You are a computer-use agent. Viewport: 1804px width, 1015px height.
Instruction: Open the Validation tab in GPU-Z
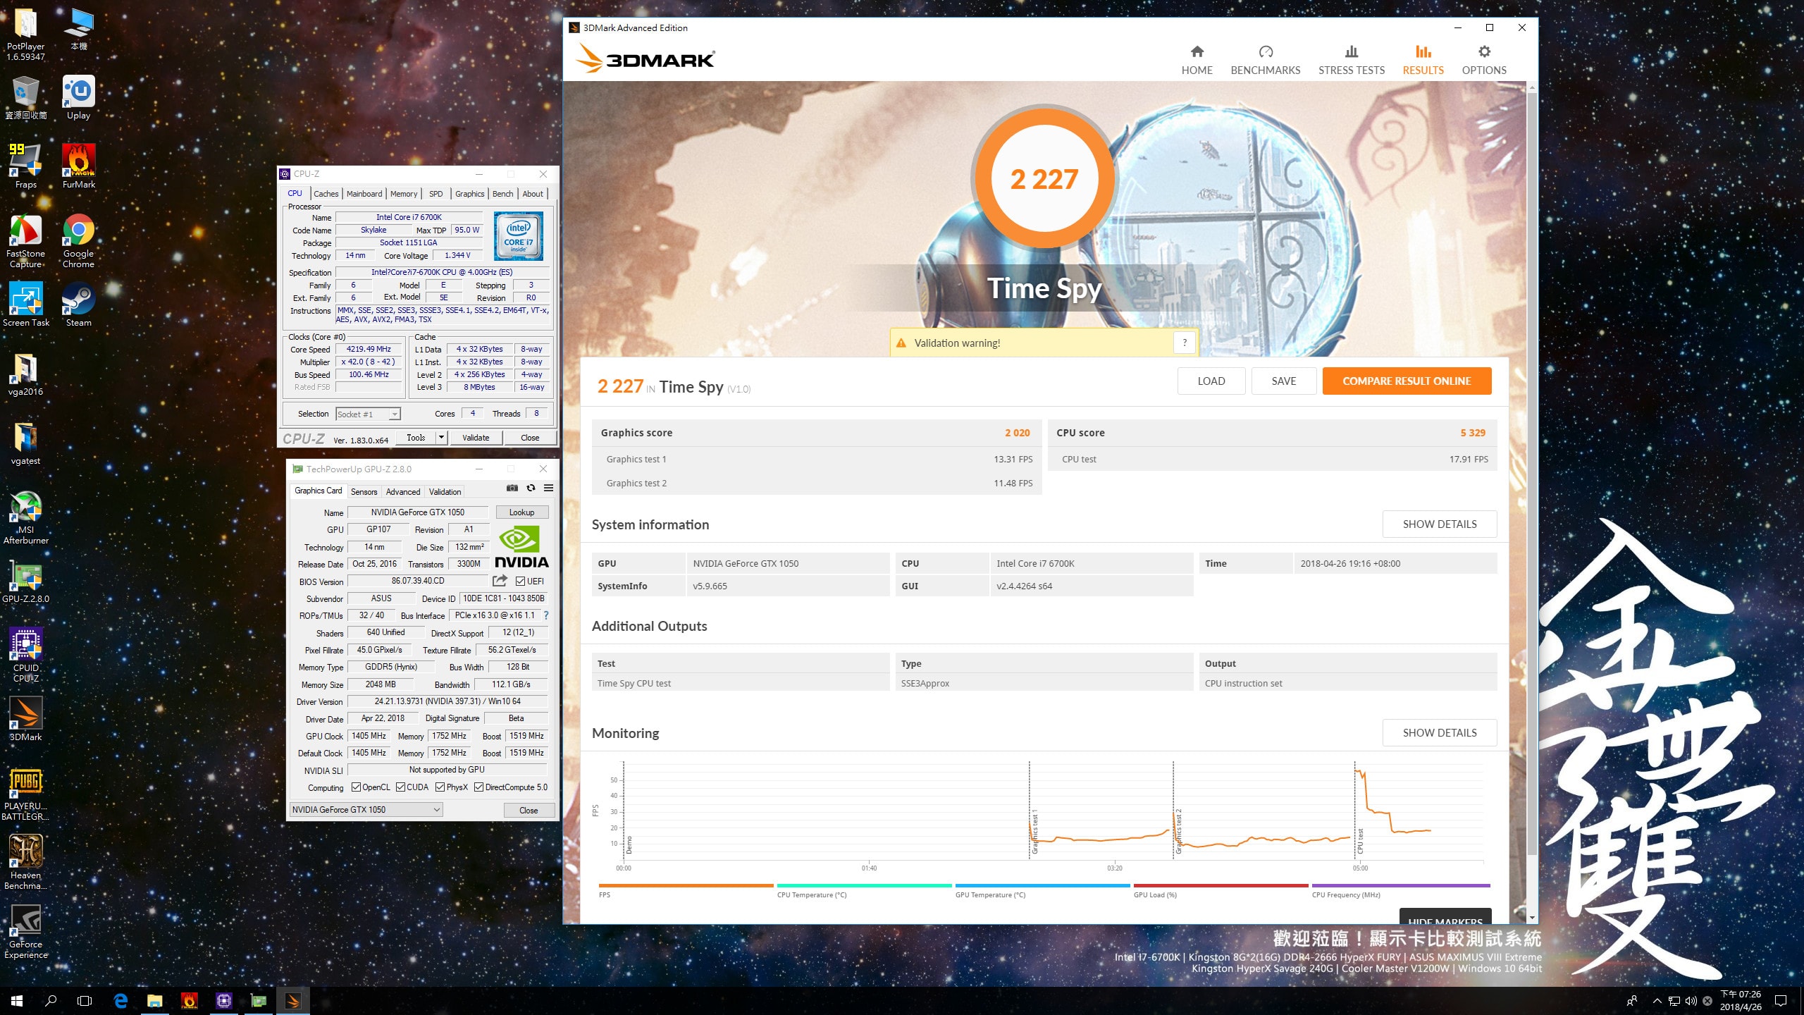tap(445, 492)
